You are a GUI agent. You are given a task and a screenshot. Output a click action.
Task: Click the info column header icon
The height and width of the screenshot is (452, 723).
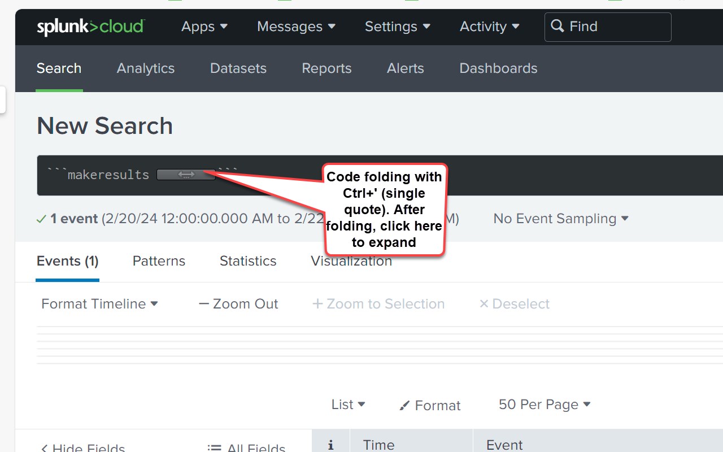[331, 445]
